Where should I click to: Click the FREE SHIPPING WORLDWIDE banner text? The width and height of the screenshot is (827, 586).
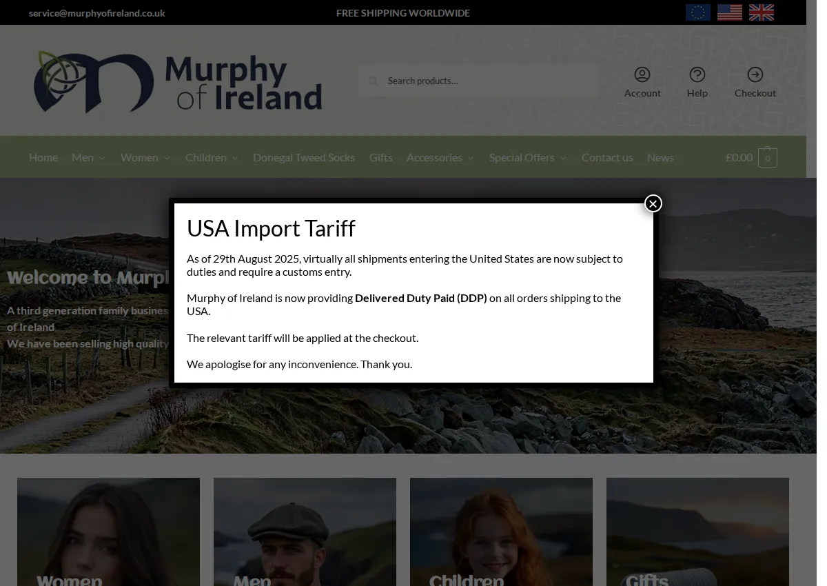coord(403,13)
